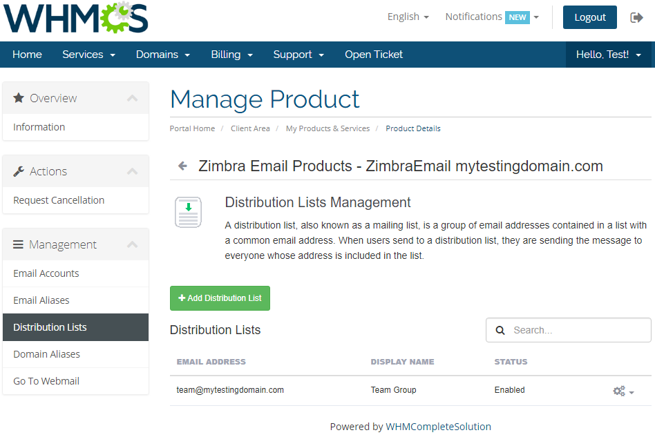The image size is (655, 446).
Task: Follow the My Products & Services breadcrumb
Action: 327,128
